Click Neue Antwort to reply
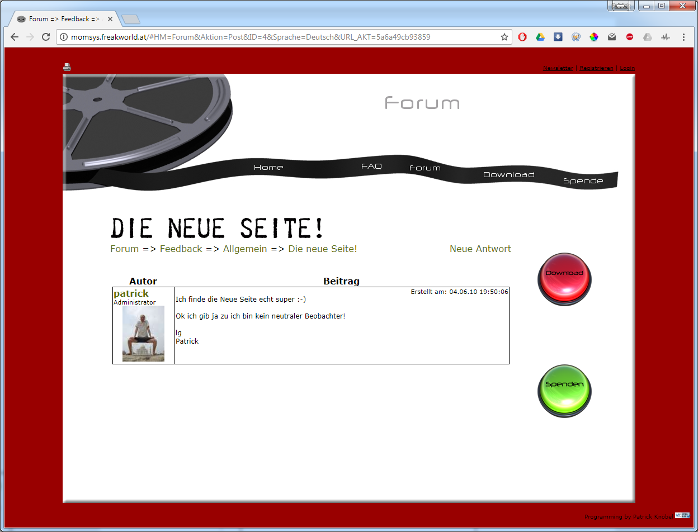Viewport: 698px width, 532px height. point(480,249)
